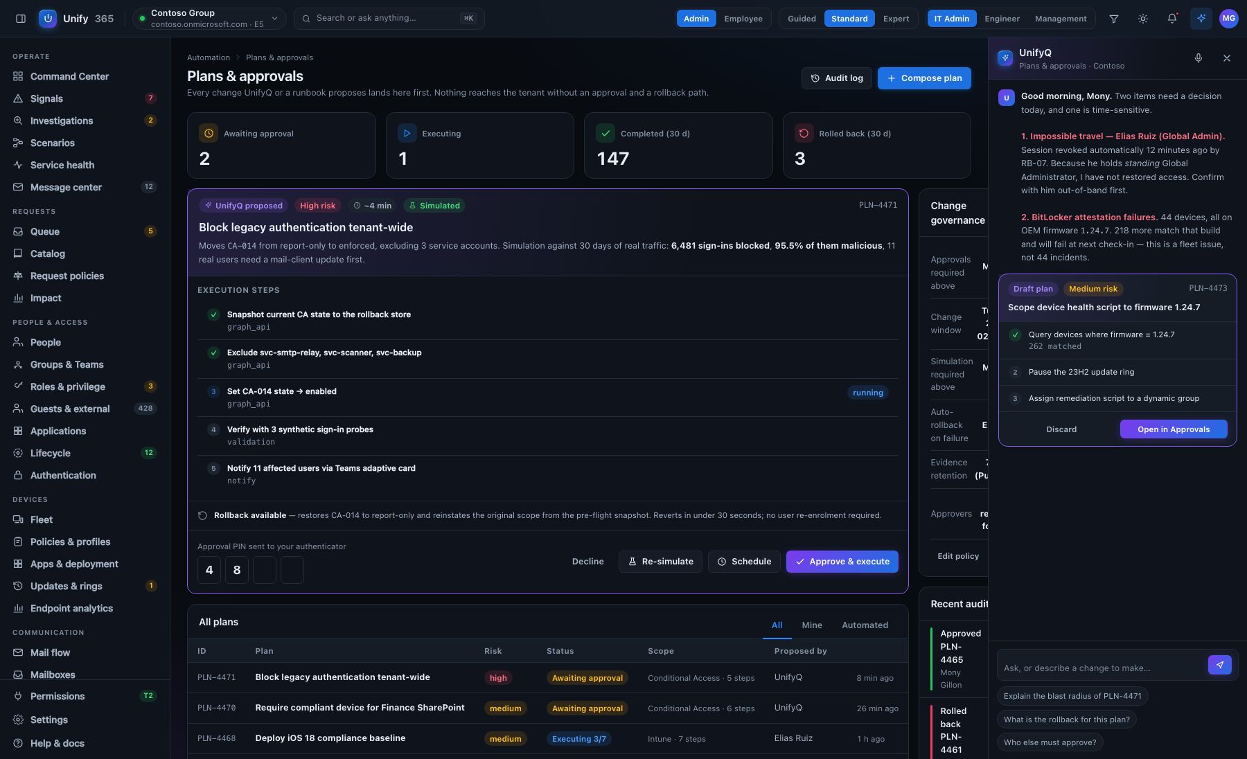This screenshot has width=1247, height=759.
Task: Show Mine plans tab
Action: [812, 625]
